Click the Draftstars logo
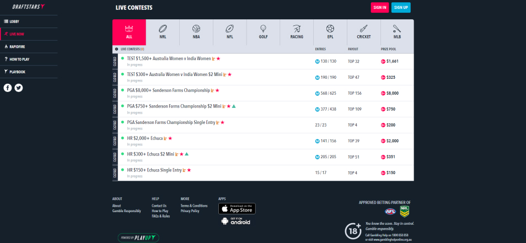 pyautogui.click(x=29, y=7)
